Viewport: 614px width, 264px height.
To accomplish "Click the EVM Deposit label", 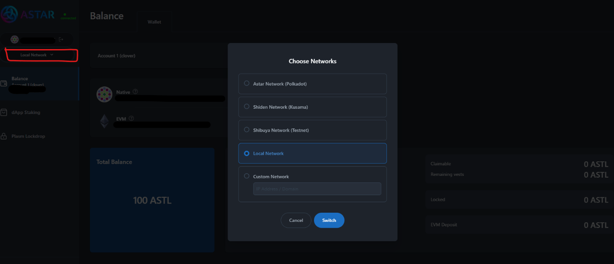I will (x=444, y=225).
